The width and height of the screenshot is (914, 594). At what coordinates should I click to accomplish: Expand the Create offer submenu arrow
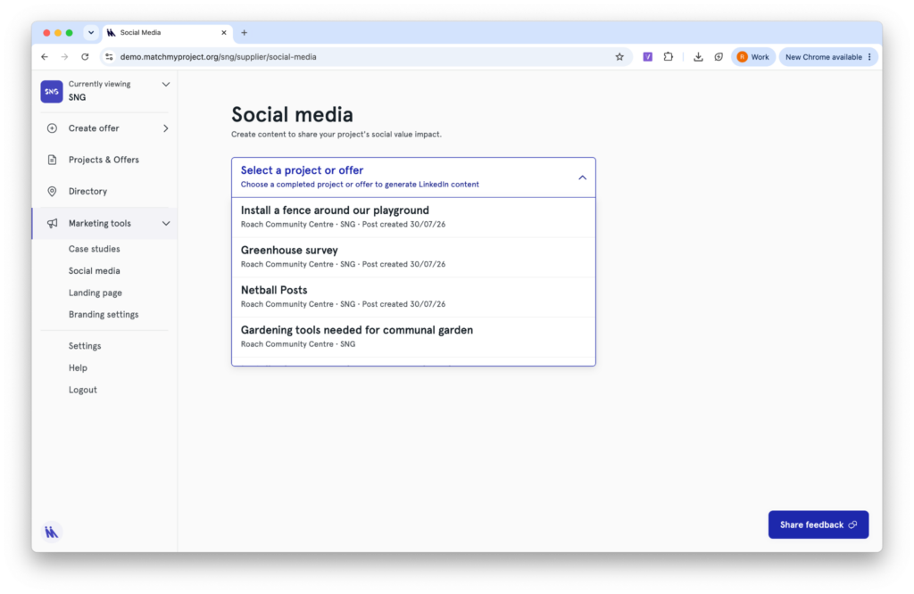pos(165,128)
